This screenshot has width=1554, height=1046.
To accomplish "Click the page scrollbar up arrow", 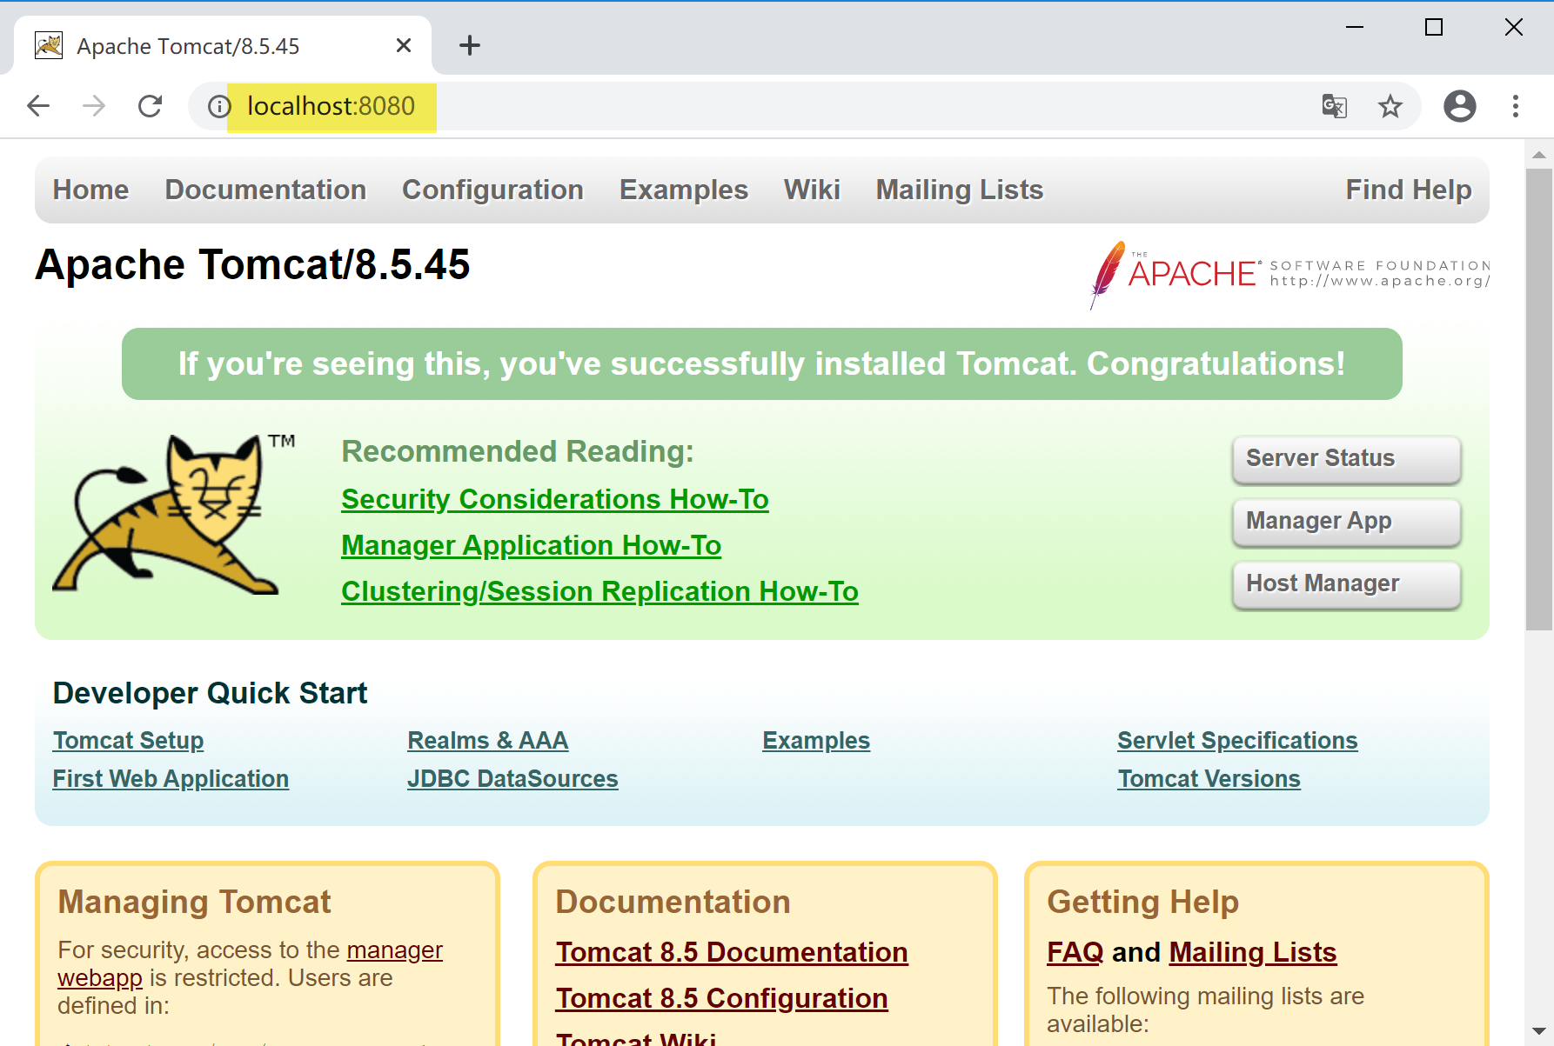I will [x=1539, y=155].
